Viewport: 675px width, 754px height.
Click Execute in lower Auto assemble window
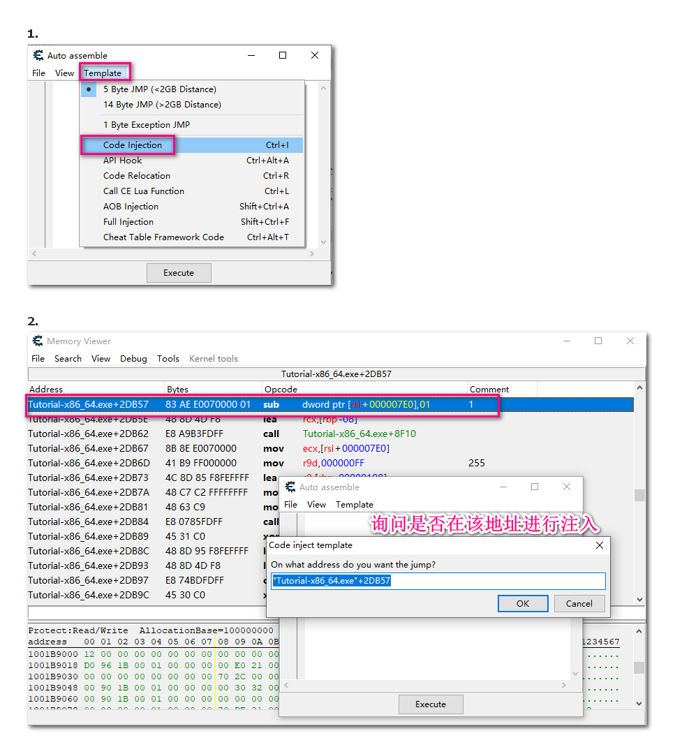click(431, 704)
